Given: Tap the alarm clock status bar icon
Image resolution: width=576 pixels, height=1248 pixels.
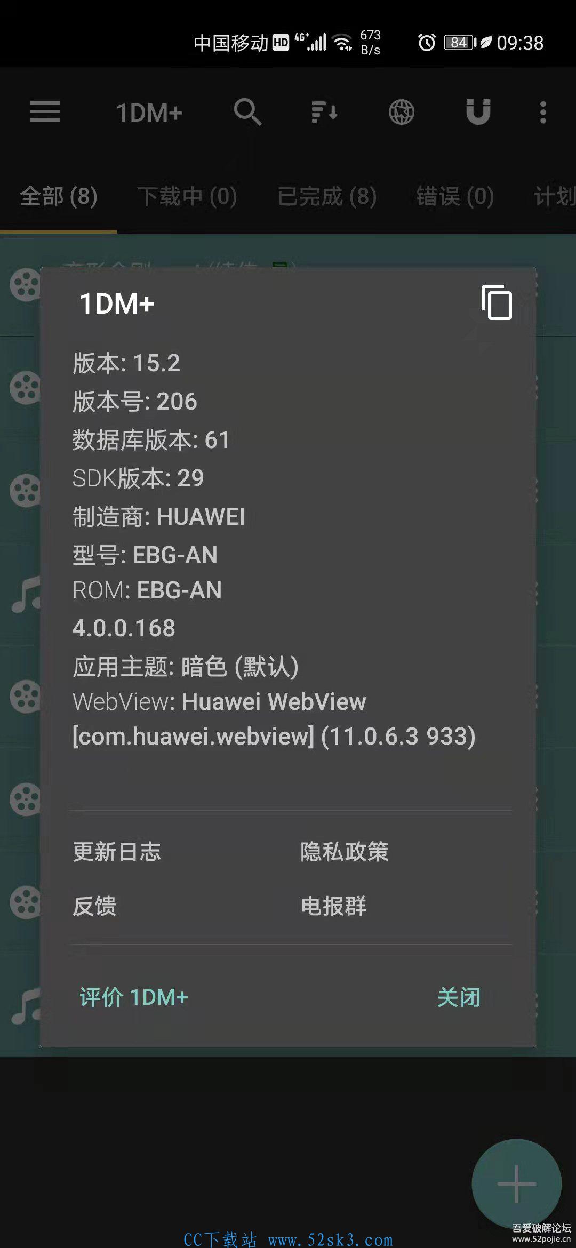Looking at the screenshot, I should point(427,42).
